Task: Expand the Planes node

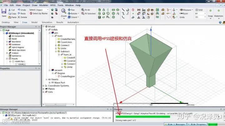Action: [x=43, y=89]
